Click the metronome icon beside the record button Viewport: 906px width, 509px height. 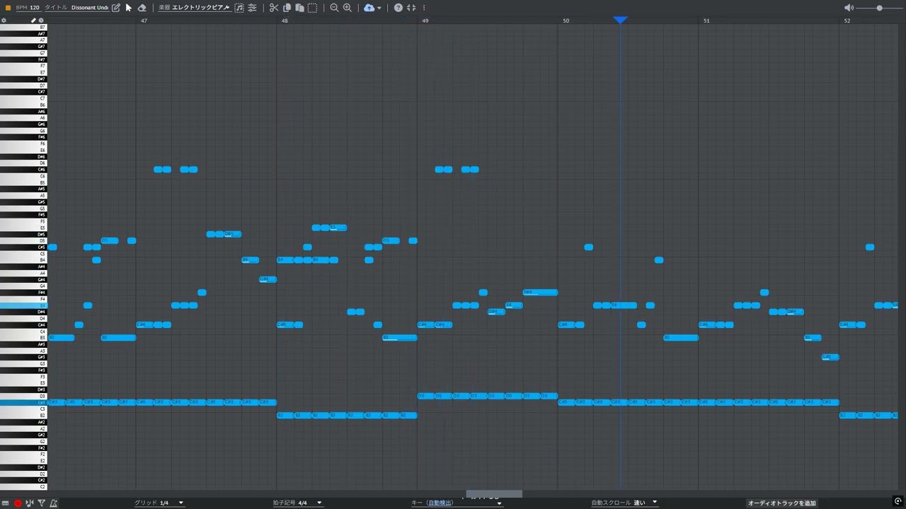(x=29, y=503)
